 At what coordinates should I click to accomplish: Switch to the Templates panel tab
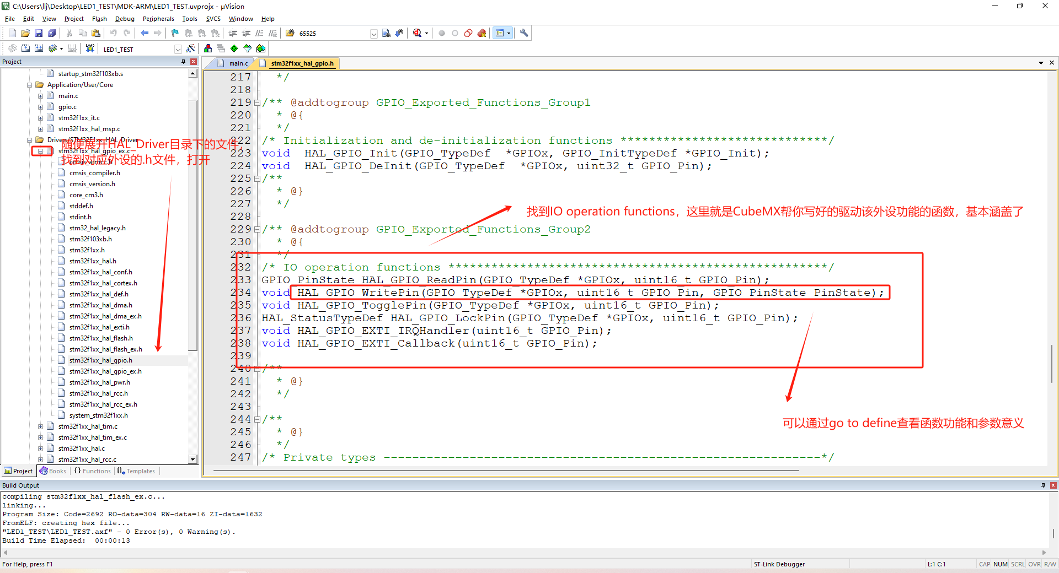tap(136, 471)
